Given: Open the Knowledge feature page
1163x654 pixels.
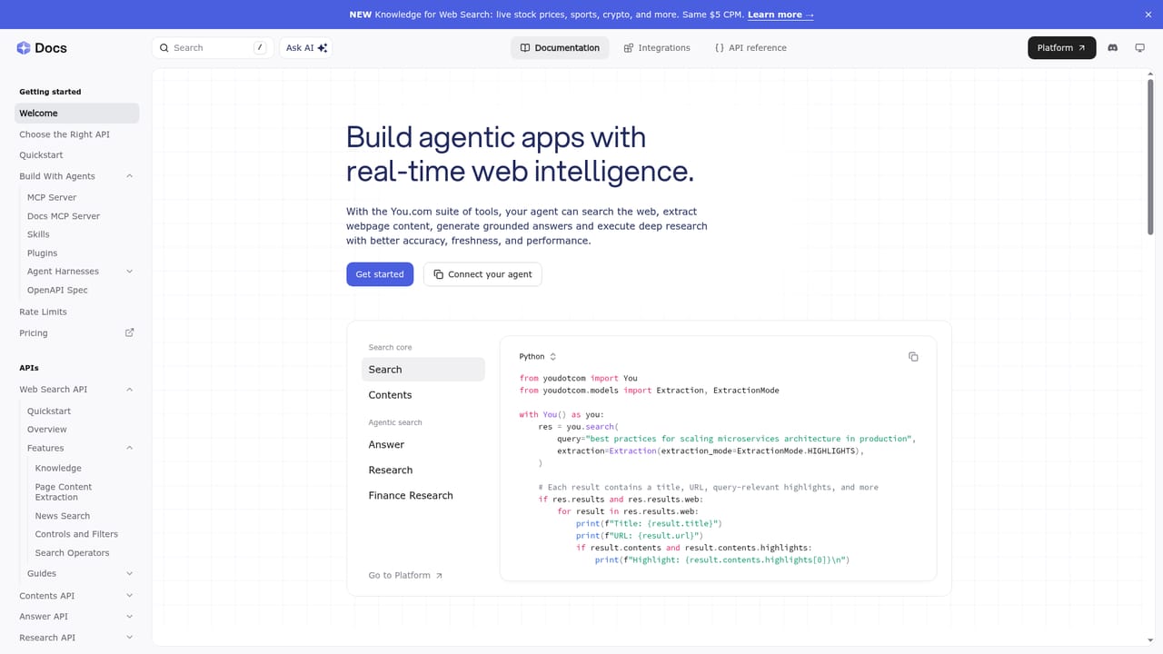Looking at the screenshot, I should tap(58, 469).
